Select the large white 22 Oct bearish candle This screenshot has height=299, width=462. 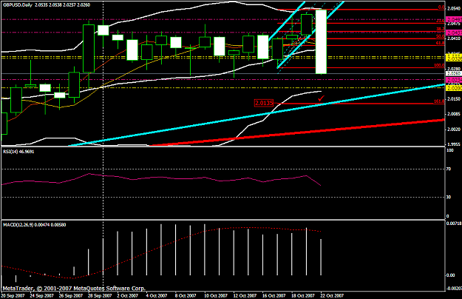321,41
